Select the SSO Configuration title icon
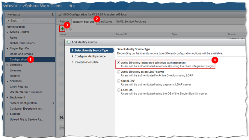249x140 pixels. tap(60, 15)
